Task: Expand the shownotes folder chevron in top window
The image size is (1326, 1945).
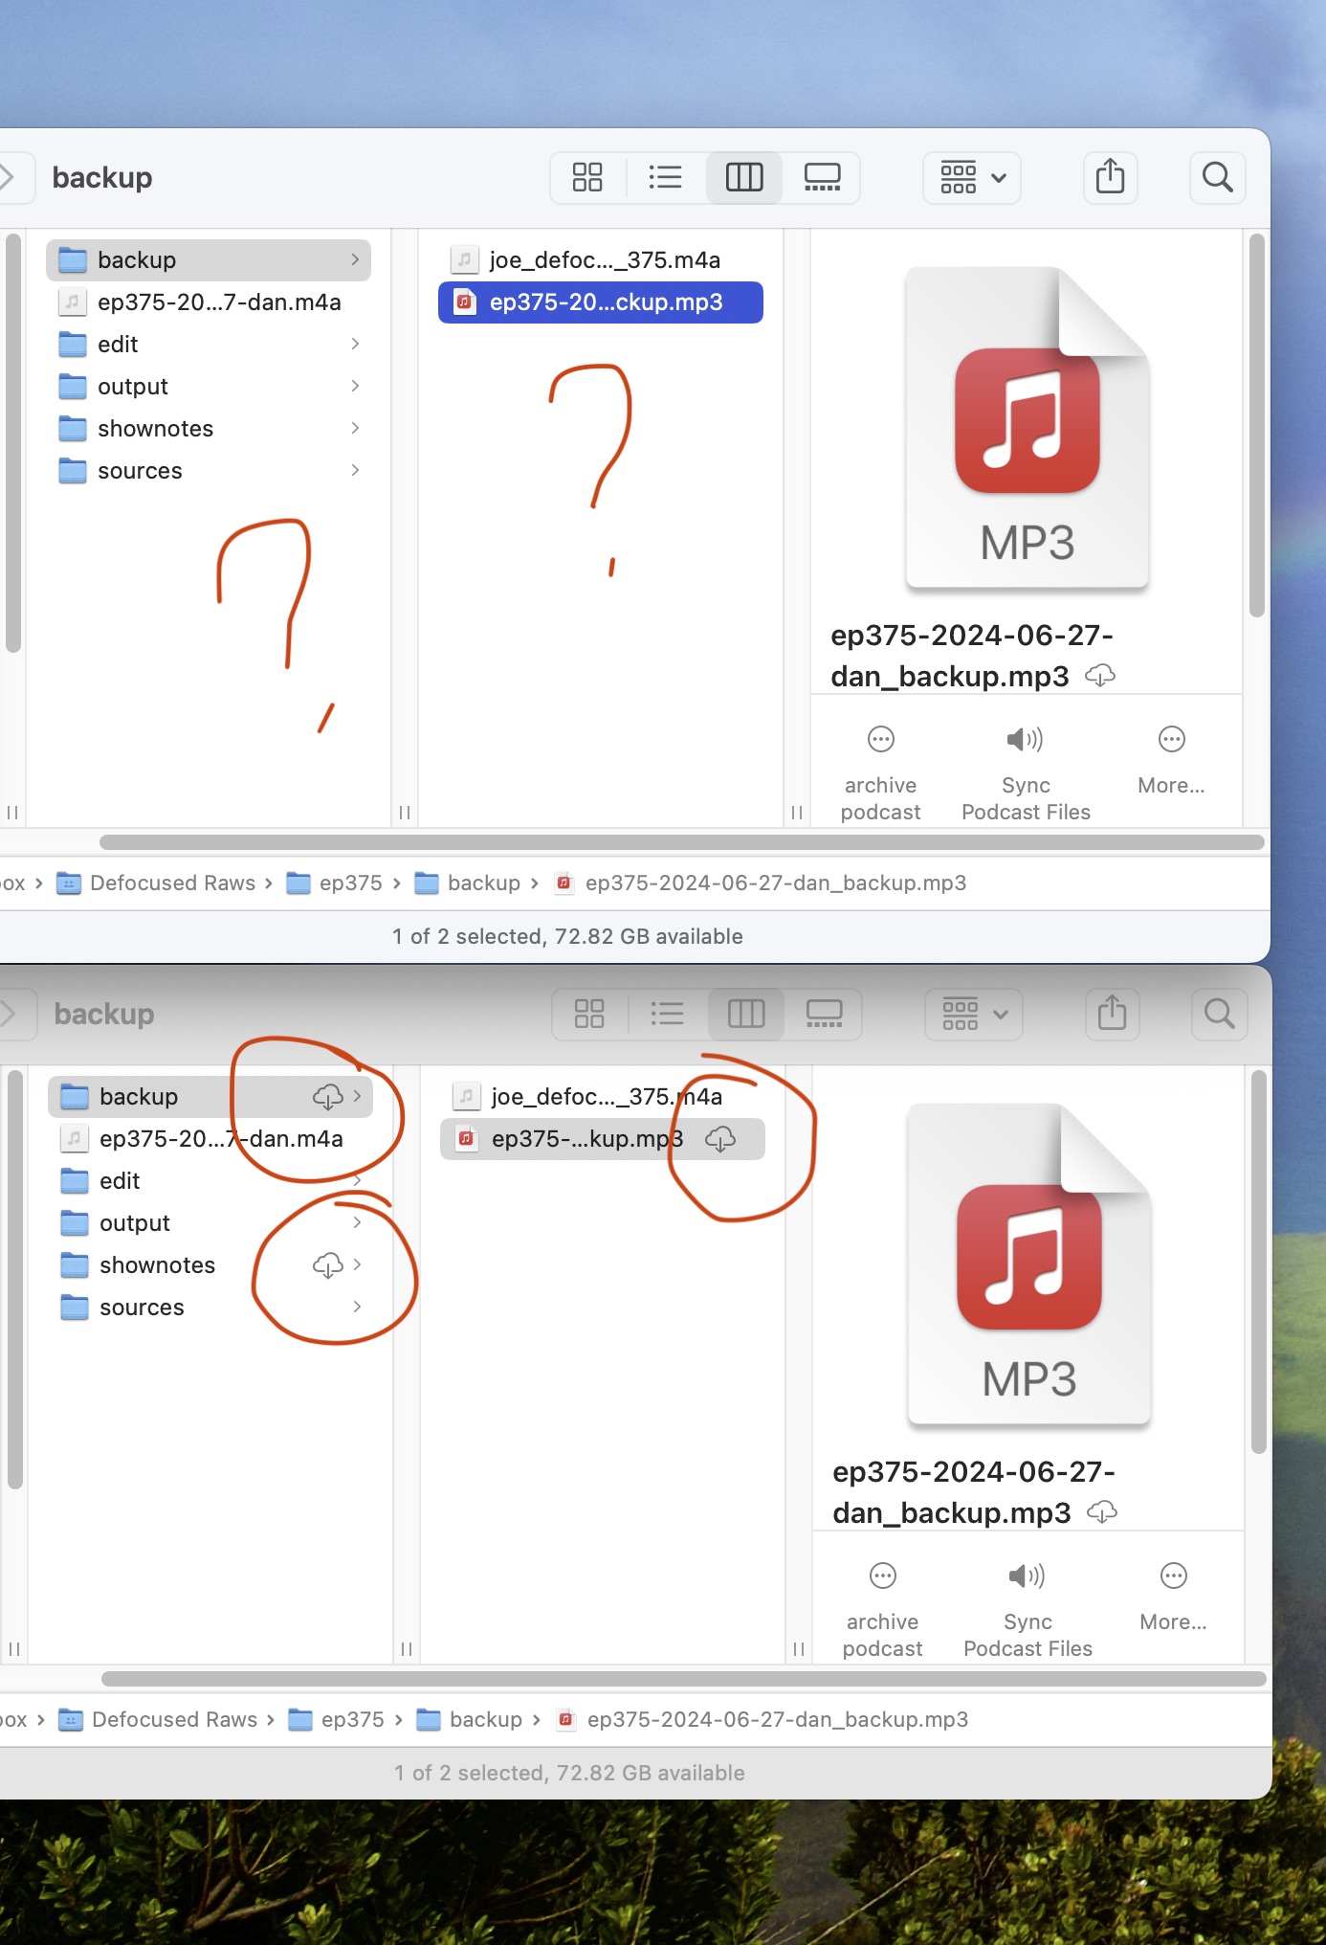Action: click(x=355, y=428)
